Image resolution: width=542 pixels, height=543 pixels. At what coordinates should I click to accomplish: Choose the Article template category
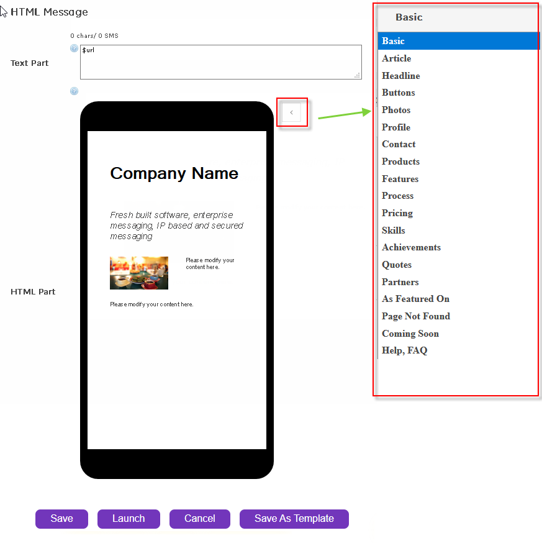point(396,58)
